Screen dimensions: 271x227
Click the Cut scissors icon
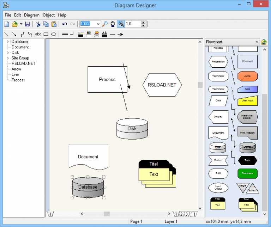(38, 24)
